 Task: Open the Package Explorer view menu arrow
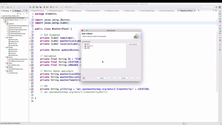pos(27,14)
